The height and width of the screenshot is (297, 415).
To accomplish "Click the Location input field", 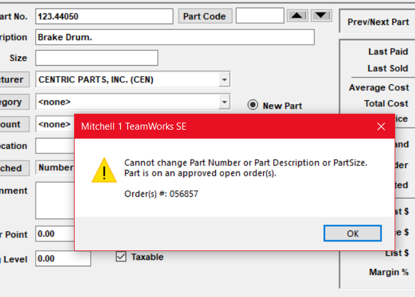I will tap(55, 146).
